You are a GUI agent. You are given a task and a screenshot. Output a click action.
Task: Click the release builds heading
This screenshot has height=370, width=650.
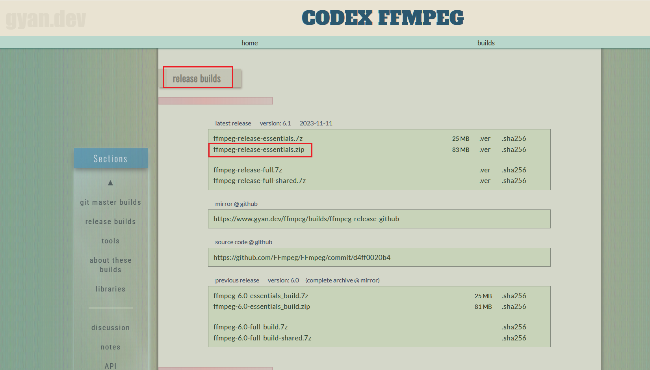[197, 78]
